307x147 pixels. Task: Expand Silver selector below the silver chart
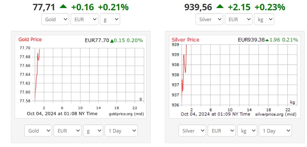coord(192,131)
